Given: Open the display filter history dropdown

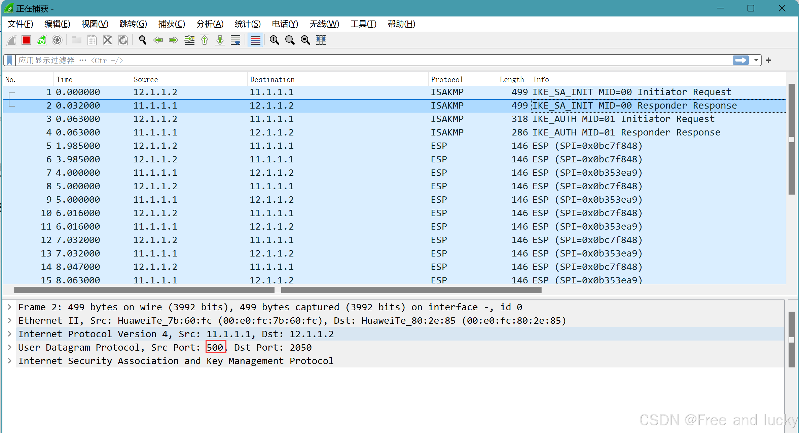Looking at the screenshot, I should 756,61.
